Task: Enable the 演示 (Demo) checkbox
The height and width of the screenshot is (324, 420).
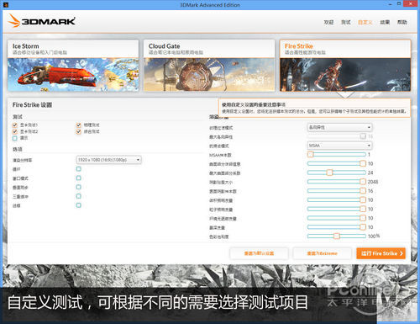Action: [15, 138]
